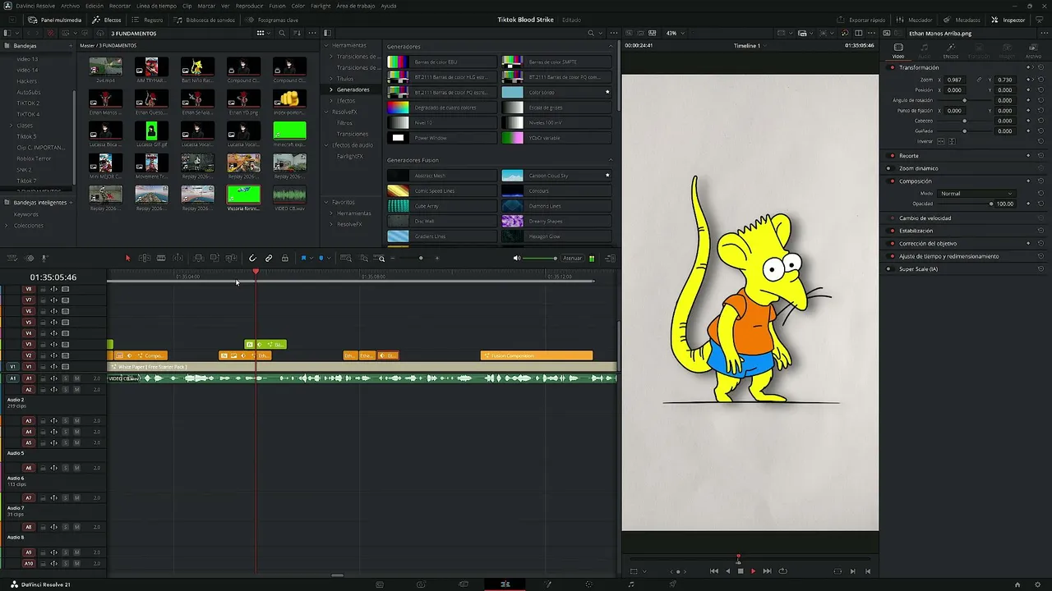
Task: Open the Fairlight page from bottom bar
Action: point(631,584)
